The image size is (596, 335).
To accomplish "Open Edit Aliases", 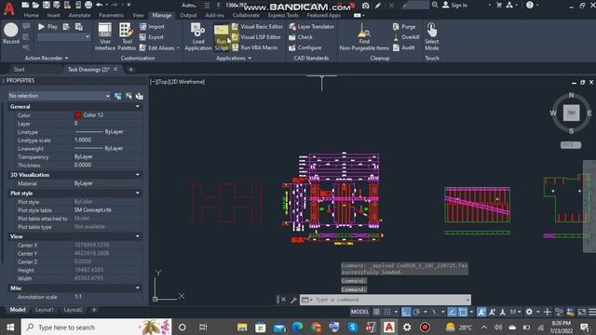I will pyautogui.click(x=159, y=47).
